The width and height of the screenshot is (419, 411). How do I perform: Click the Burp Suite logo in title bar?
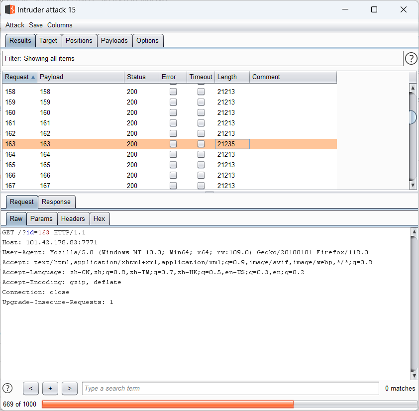point(10,9)
